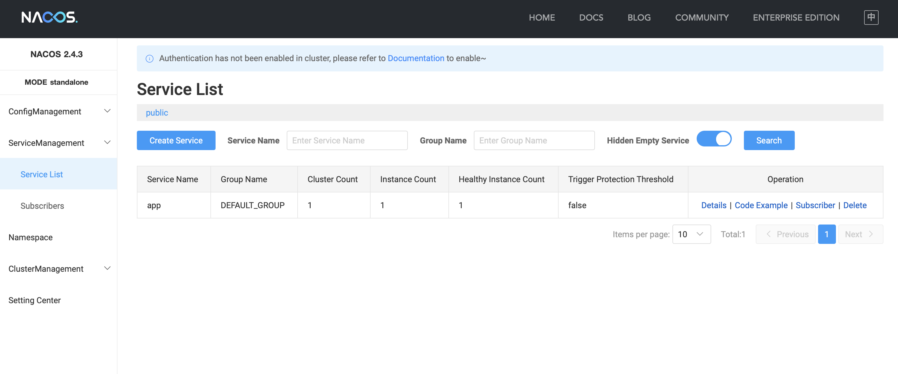Click Create Service button
Screen dimensions: 898x374
tap(176, 140)
